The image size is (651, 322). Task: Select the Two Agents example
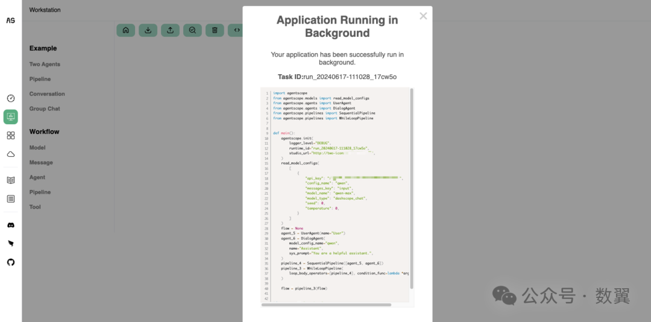(45, 65)
